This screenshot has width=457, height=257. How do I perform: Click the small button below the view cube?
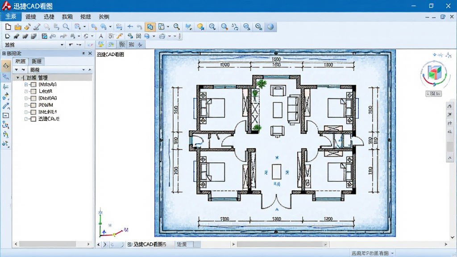pyautogui.click(x=434, y=94)
